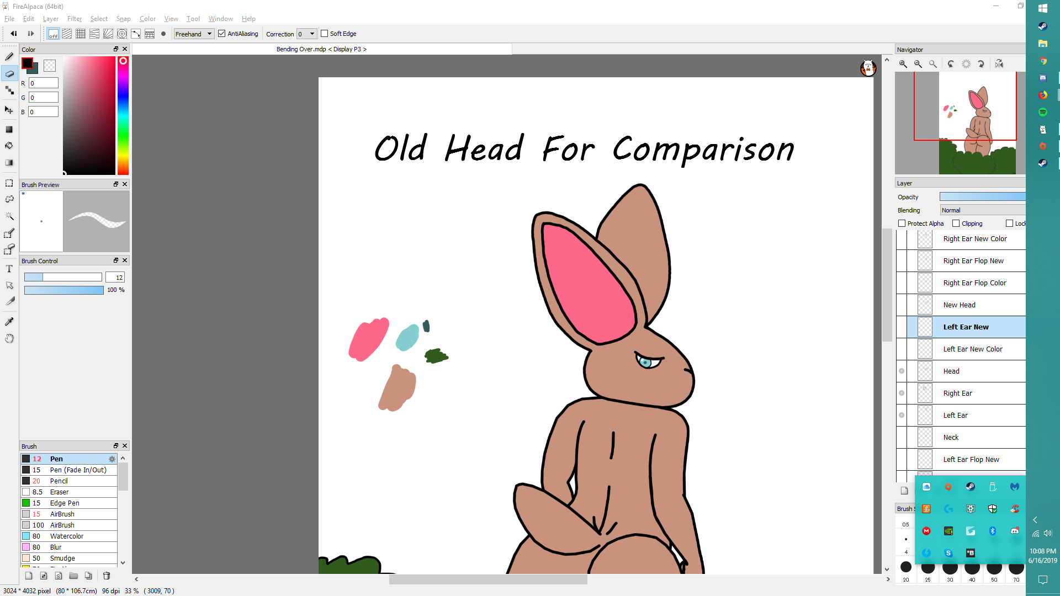1060x596 pixels.
Task: Click the Move tool icon
Action: [9, 110]
